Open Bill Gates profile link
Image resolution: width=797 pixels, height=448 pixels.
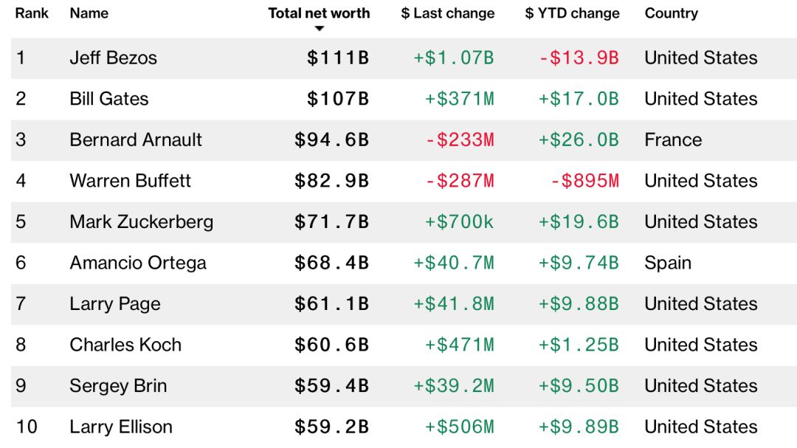(x=108, y=99)
